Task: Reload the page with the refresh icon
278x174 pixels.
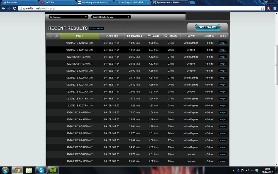Action: 14,8
